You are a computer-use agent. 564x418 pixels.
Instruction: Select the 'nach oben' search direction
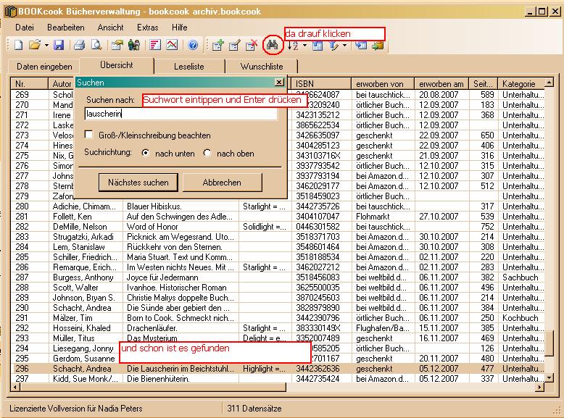[x=207, y=153]
